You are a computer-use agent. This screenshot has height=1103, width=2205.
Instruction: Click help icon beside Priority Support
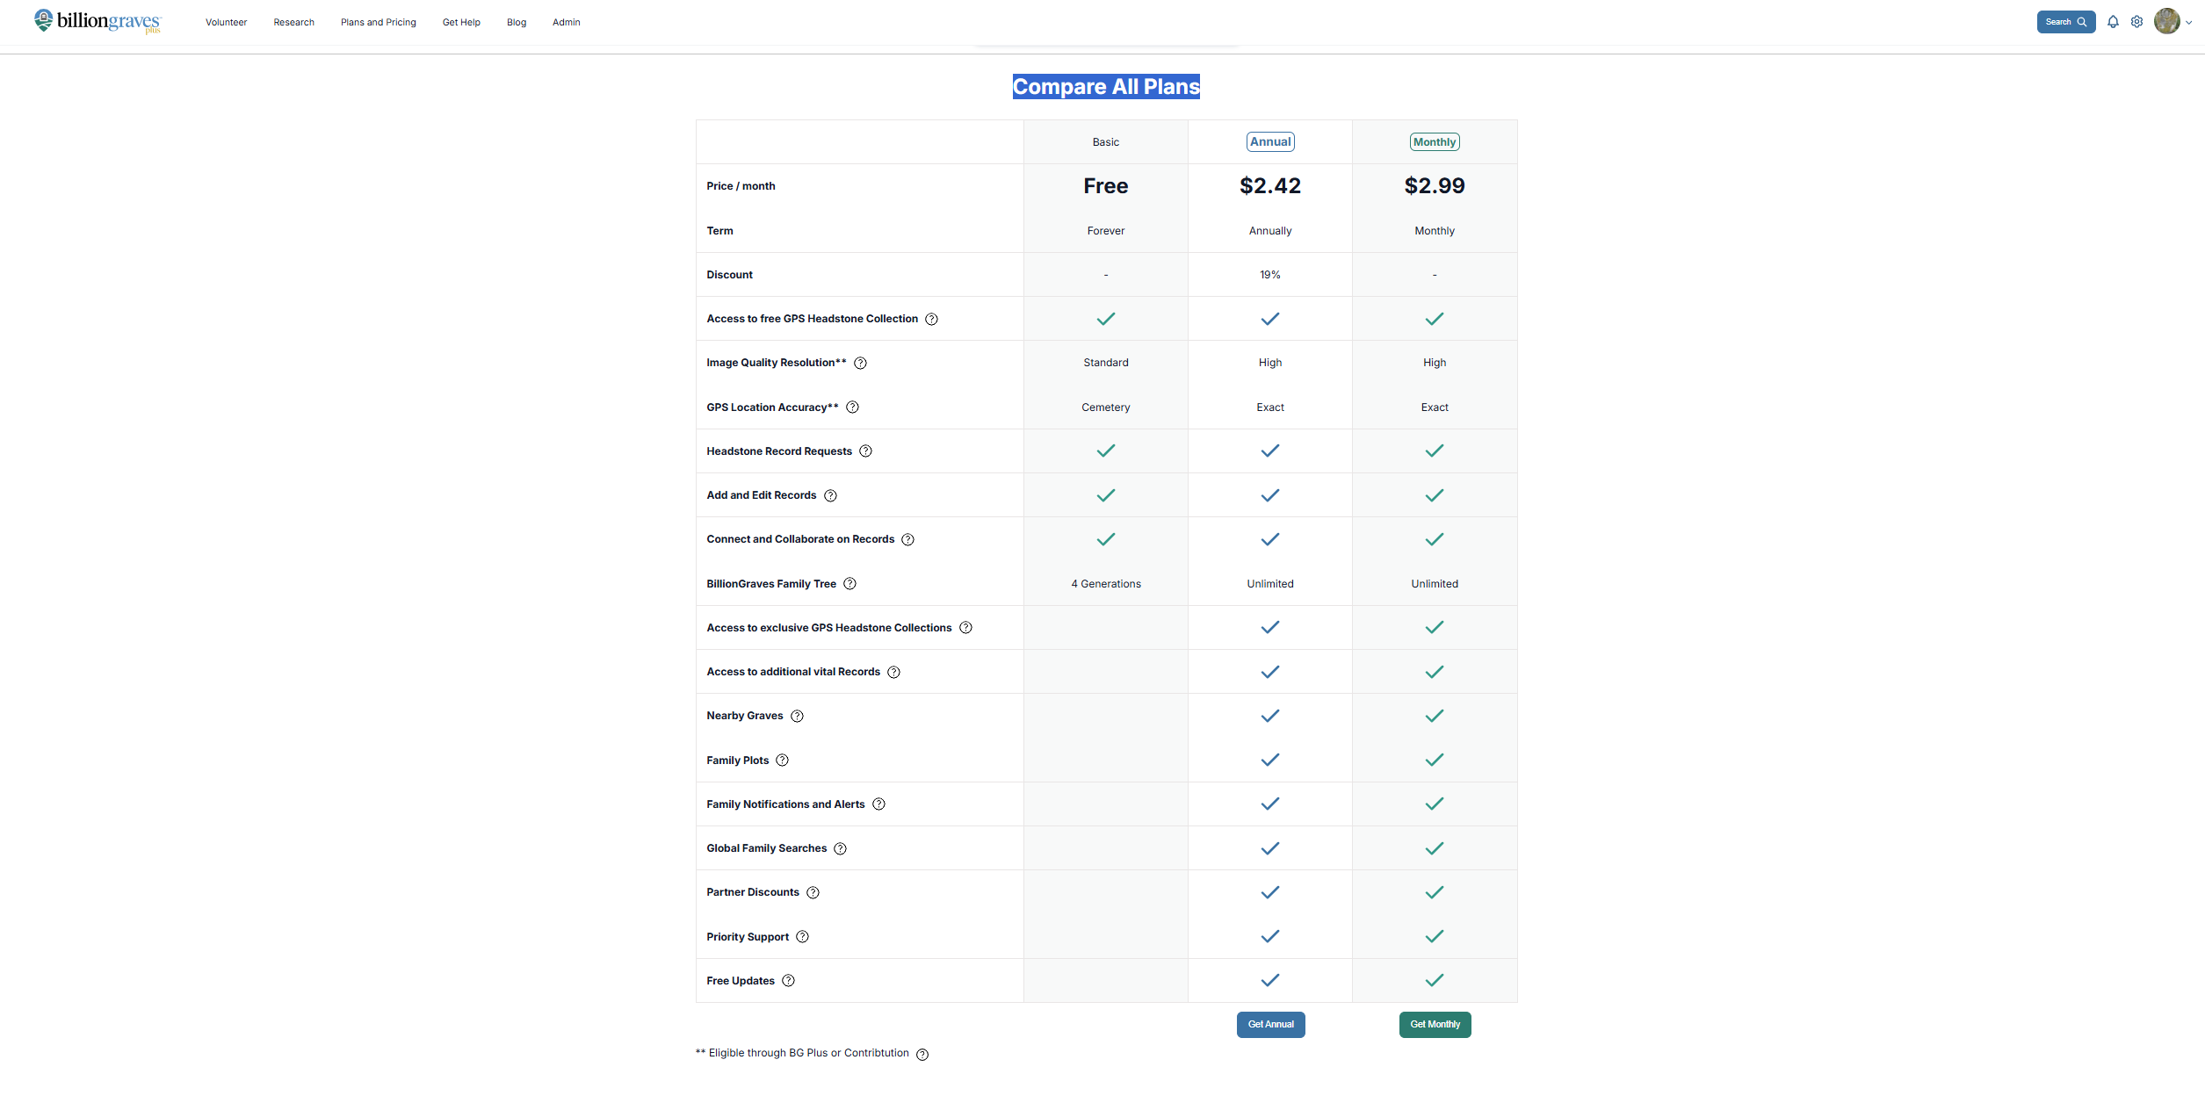[x=802, y=937]
